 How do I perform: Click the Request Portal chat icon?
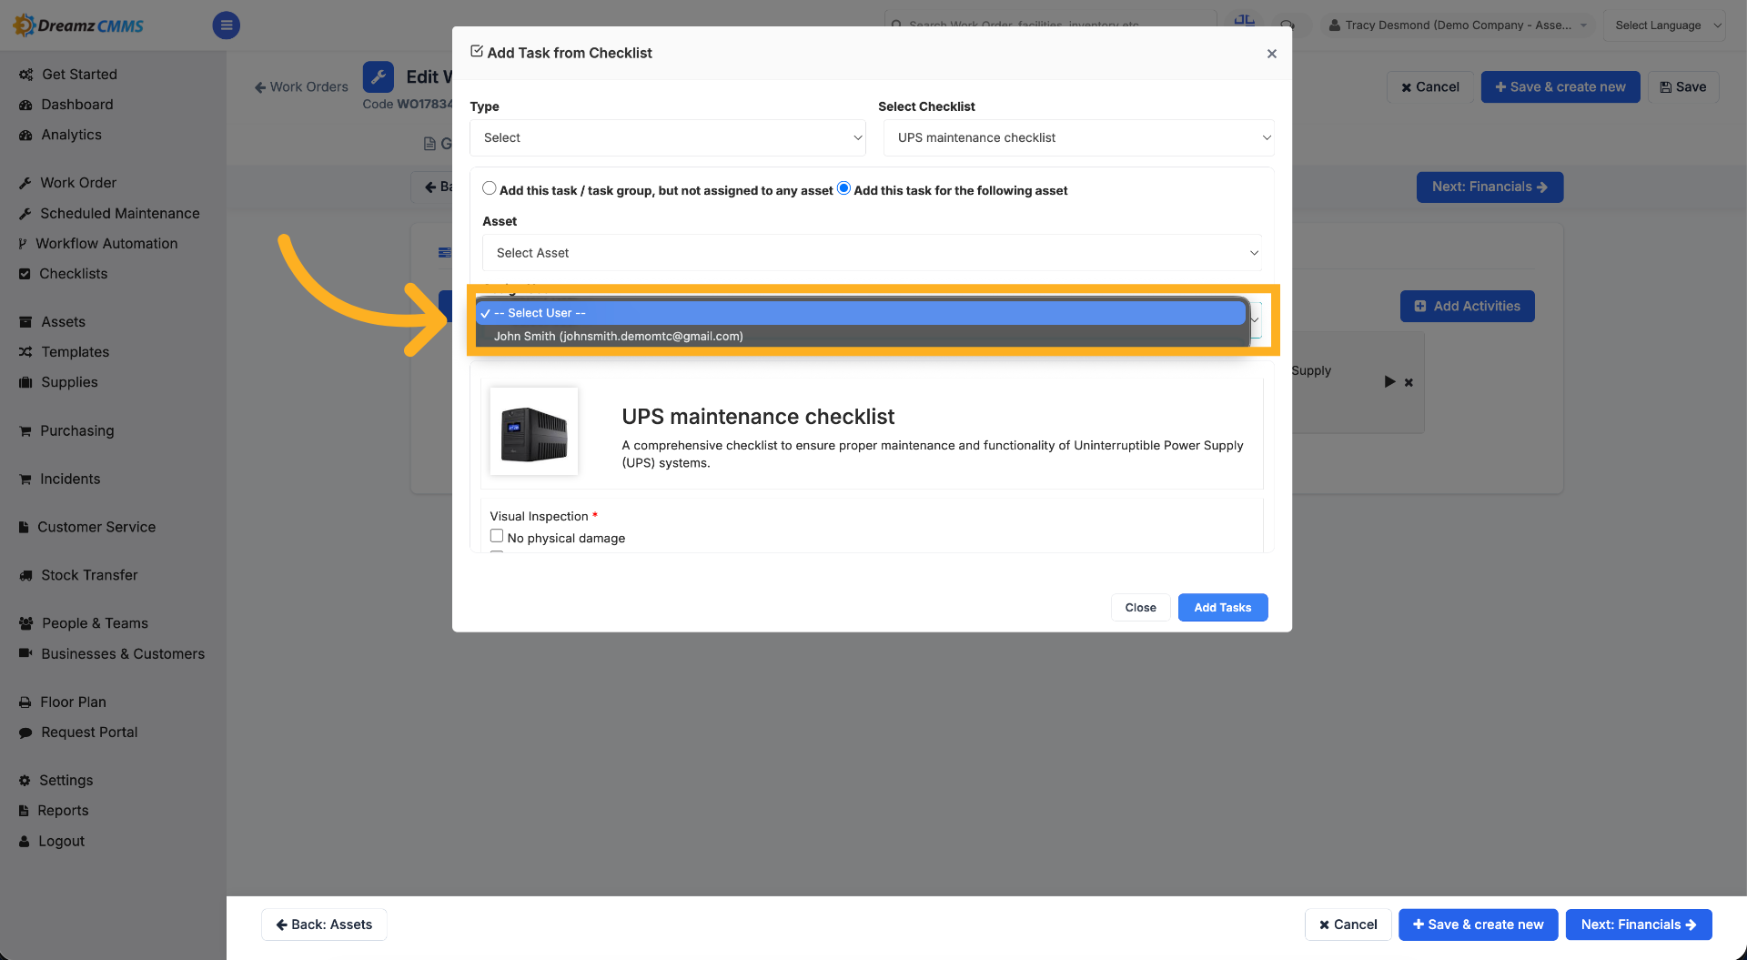[25, 733]
